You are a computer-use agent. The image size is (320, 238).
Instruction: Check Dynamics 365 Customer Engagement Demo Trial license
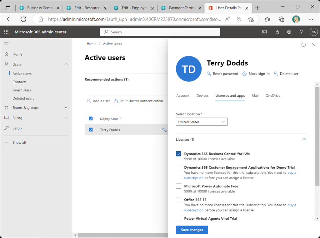(178, 168)
